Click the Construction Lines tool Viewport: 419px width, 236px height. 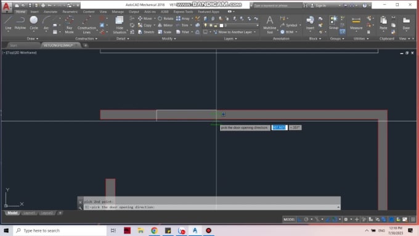pos(87,25)
